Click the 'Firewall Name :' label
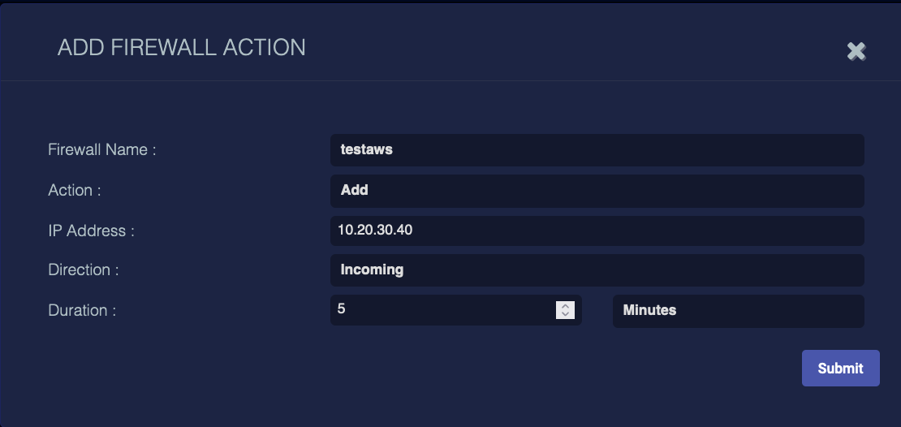 (101, 150)
